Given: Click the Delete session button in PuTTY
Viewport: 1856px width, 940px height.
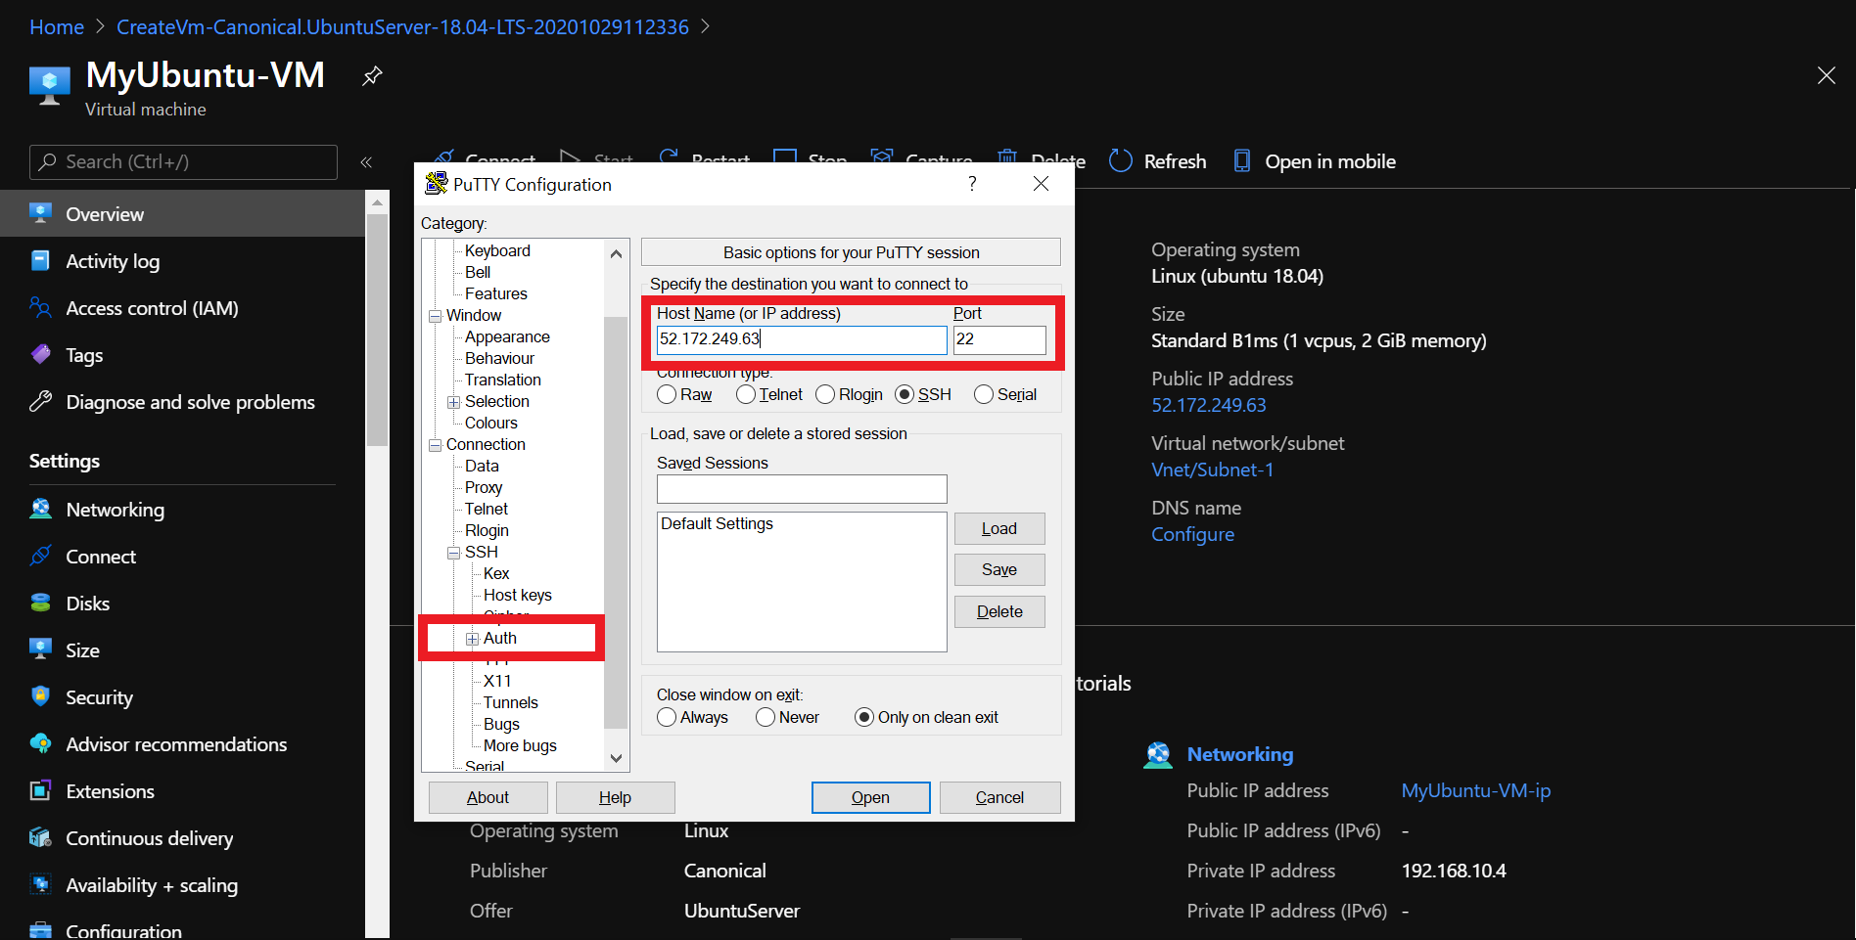Looking at the screenshot, I should click(x=999, y=611).
